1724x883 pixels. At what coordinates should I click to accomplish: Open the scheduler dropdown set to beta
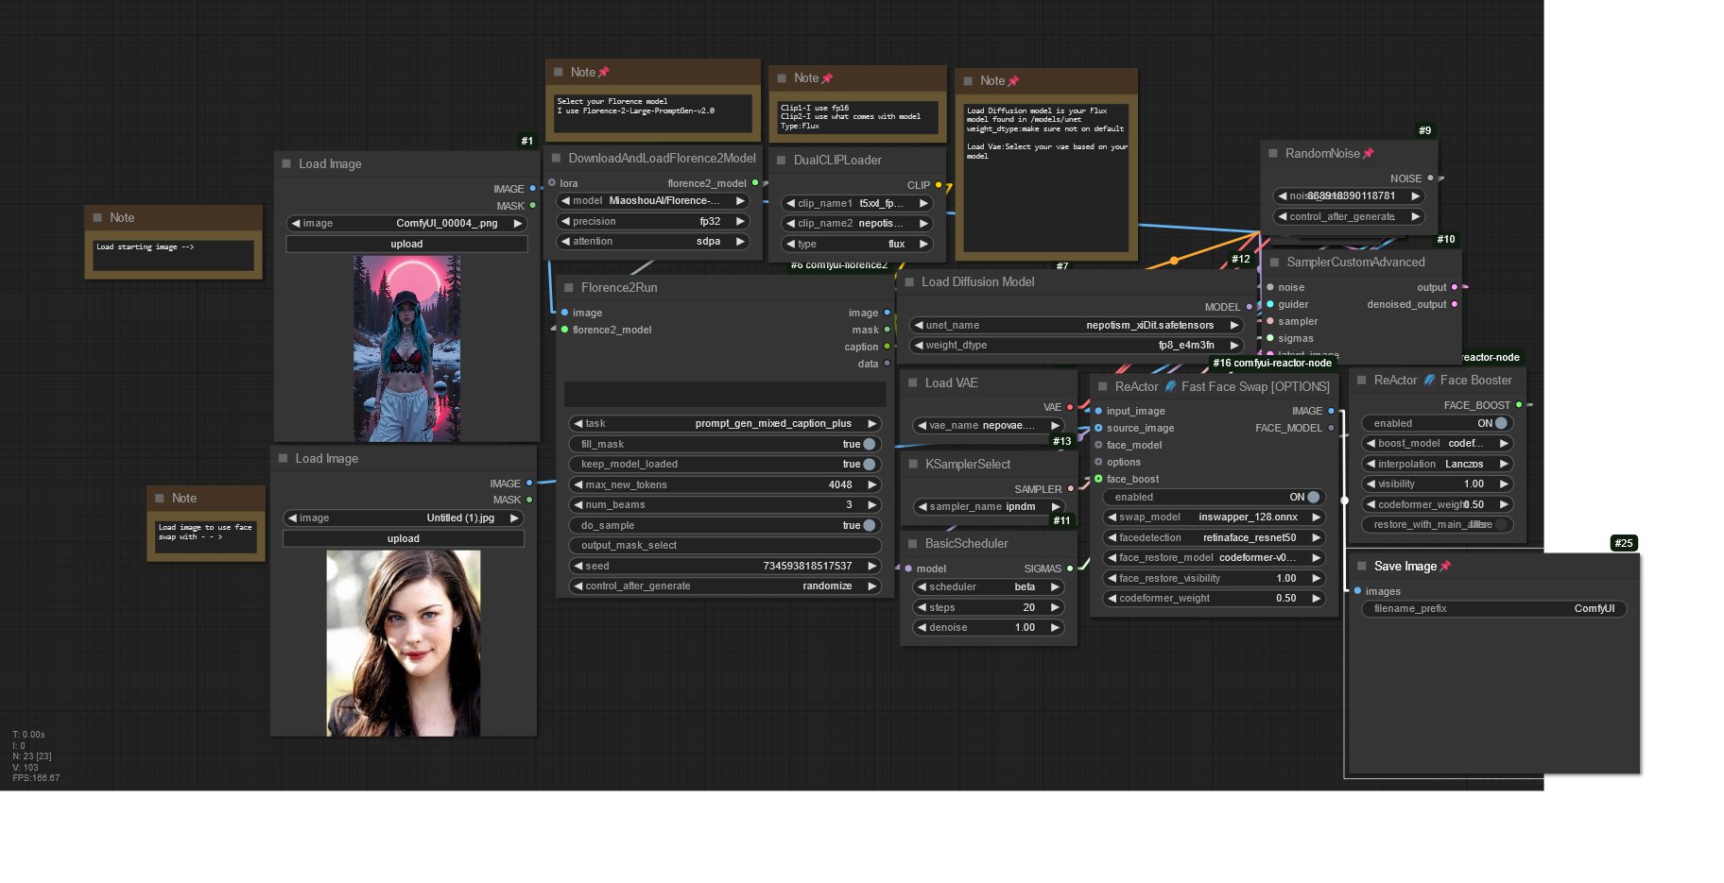point(989,587)
